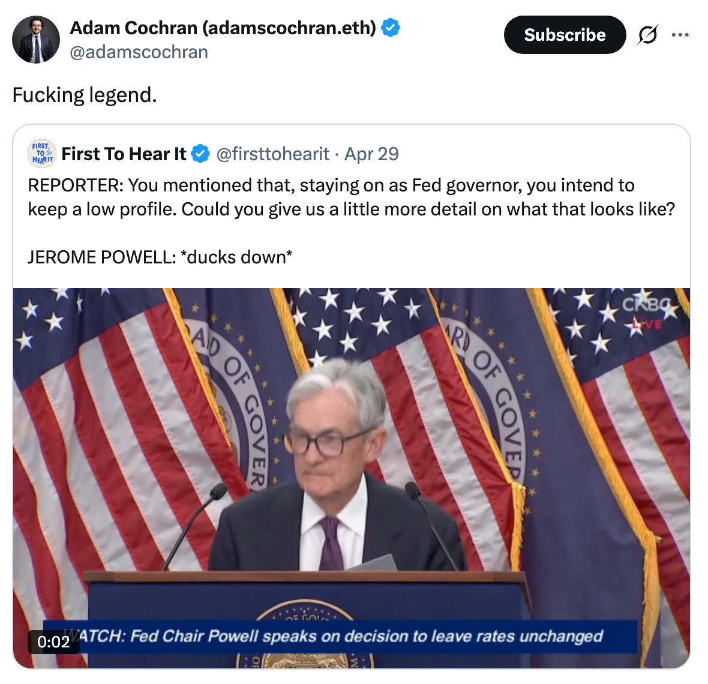Click the JEROME POWELL ducks down line
The image size is (708, 684).
pyautogui.click(x=160, y=257)
